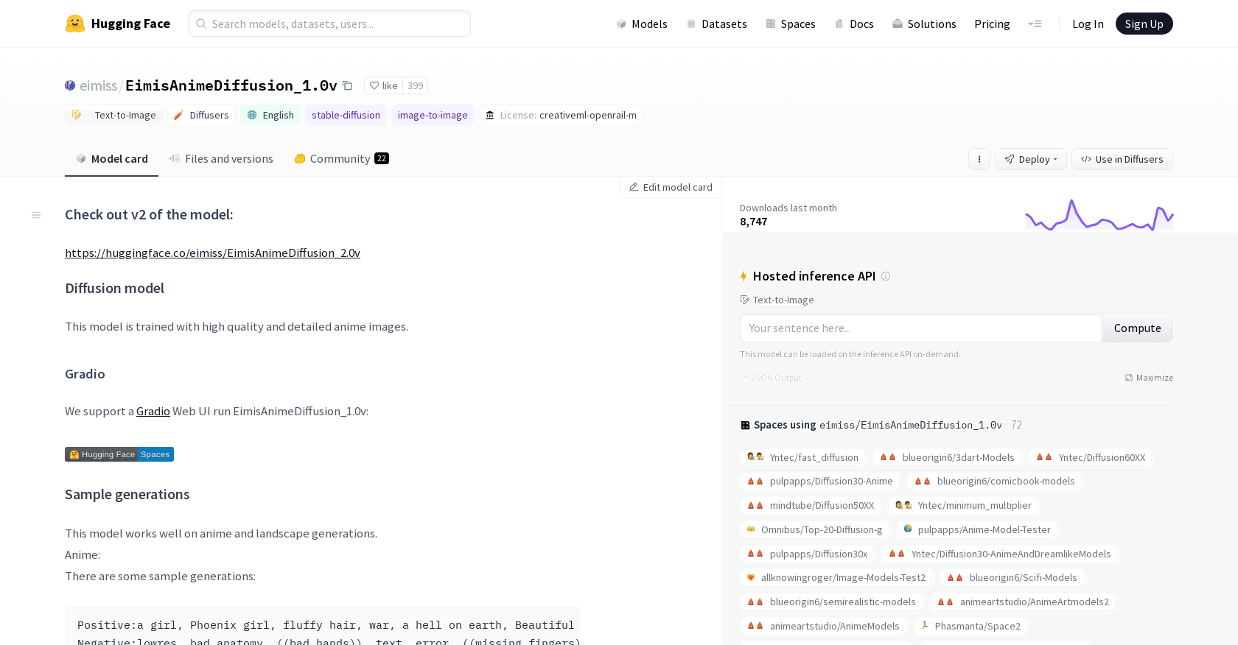Viewport: 1238px width, 645px height.
Task: Click the Maximize inference widget button
Action: (x=1149, y=378)
